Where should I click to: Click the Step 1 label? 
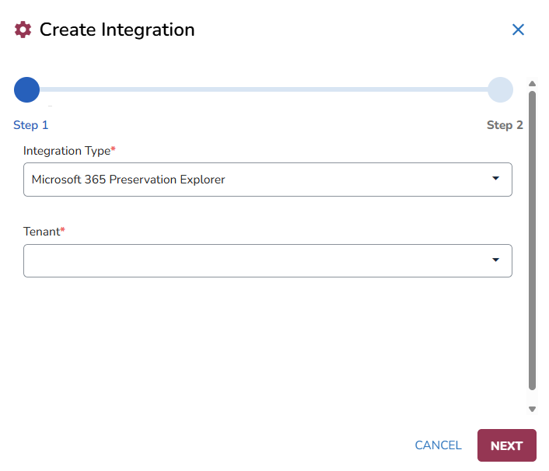coord(31,125)
